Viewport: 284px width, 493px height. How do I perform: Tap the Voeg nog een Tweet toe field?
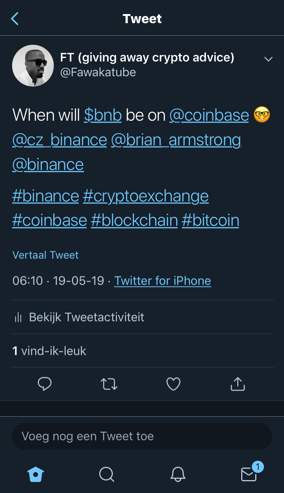coord(142,436)
